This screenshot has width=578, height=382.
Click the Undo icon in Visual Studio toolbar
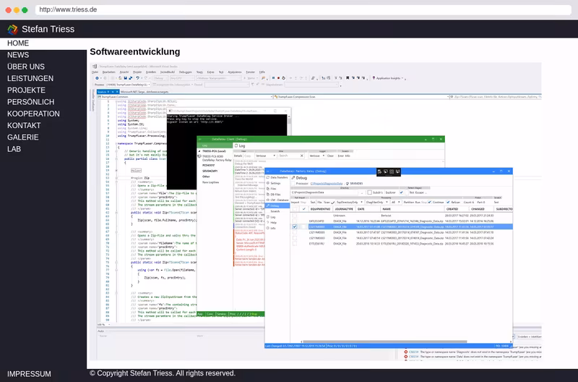tap(137, 78)
